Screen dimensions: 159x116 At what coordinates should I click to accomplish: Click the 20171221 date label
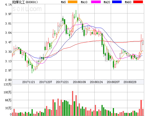tap(62, 82)
